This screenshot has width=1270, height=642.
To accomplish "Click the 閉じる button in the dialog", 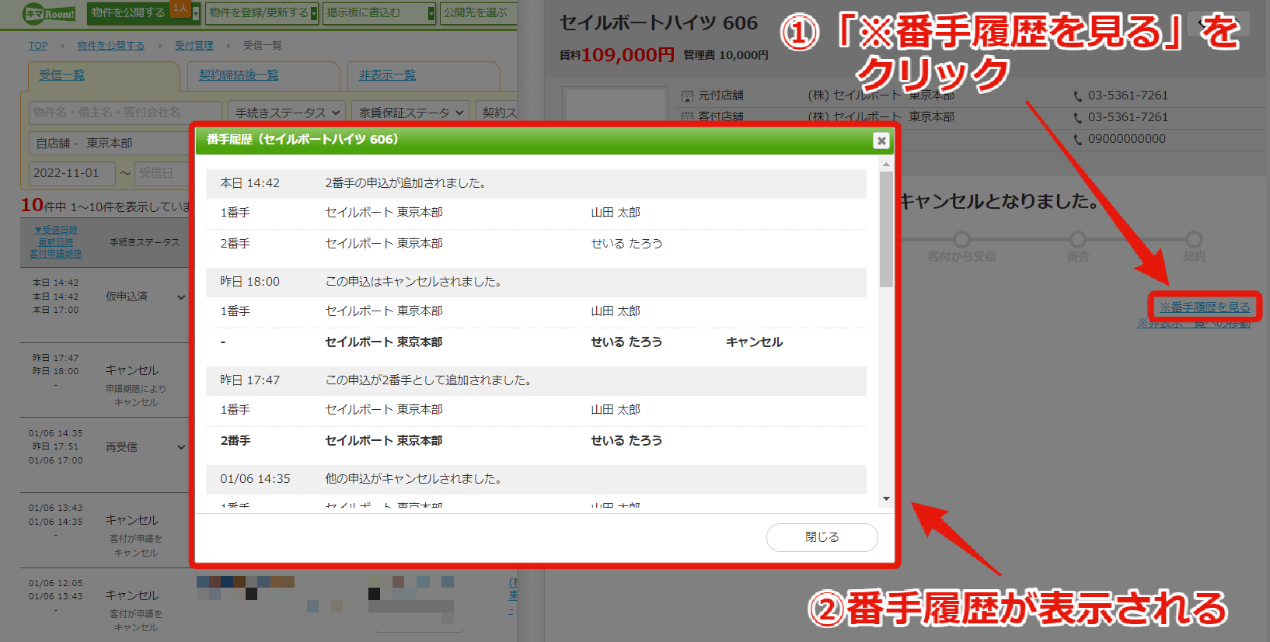I will point(822,537).
